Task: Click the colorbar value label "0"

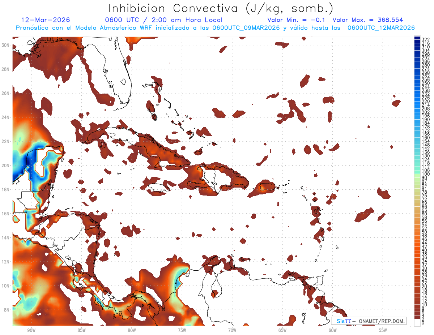Action: click(423, 323)
